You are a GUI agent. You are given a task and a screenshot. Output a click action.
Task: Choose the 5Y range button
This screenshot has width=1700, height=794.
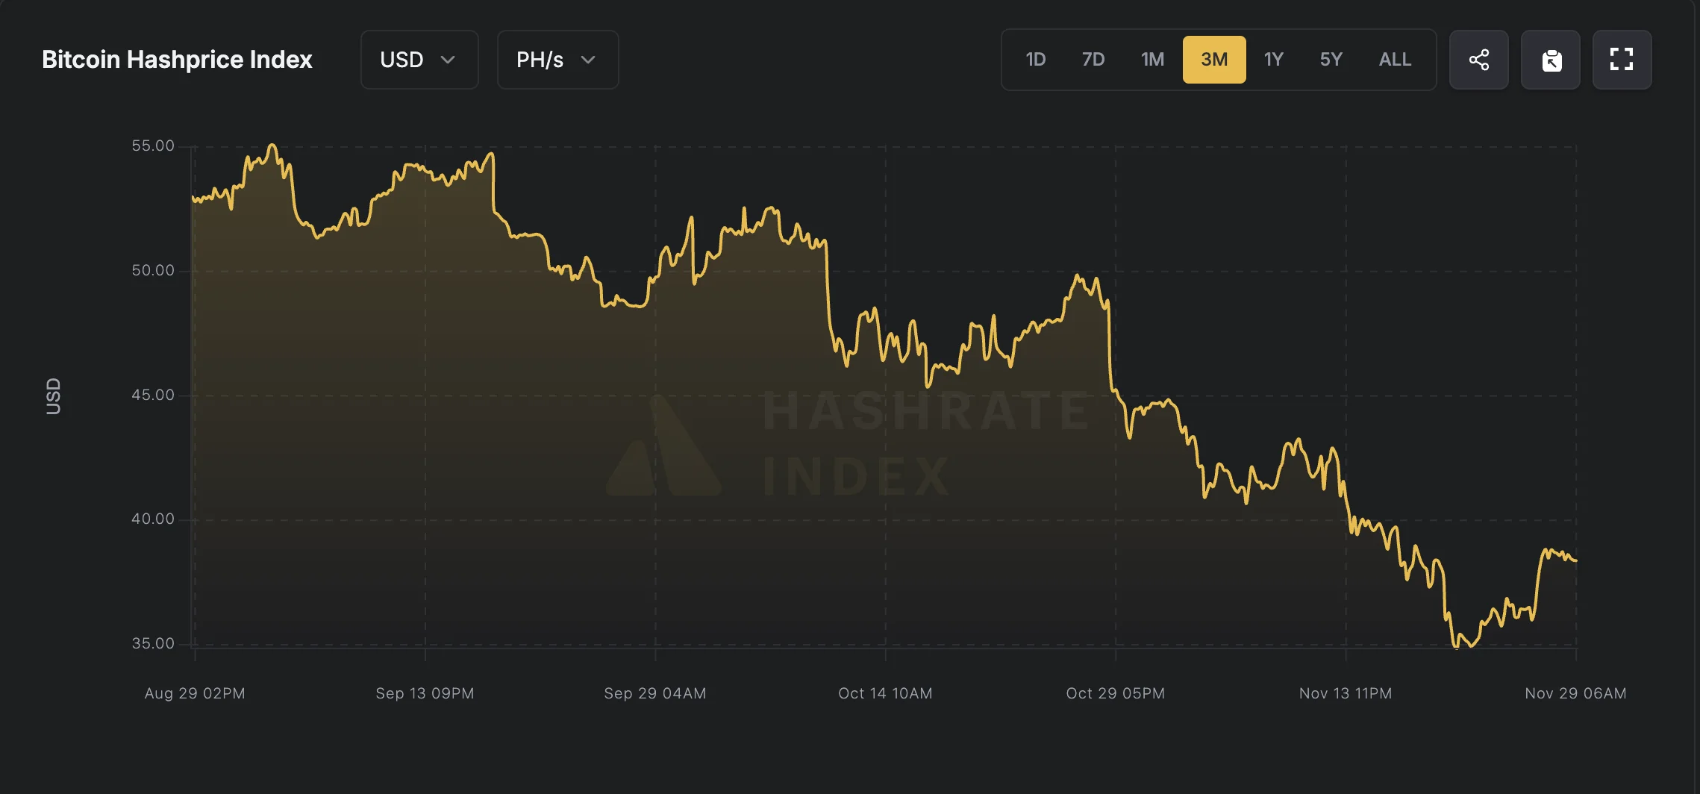(x=1331, y=60)
